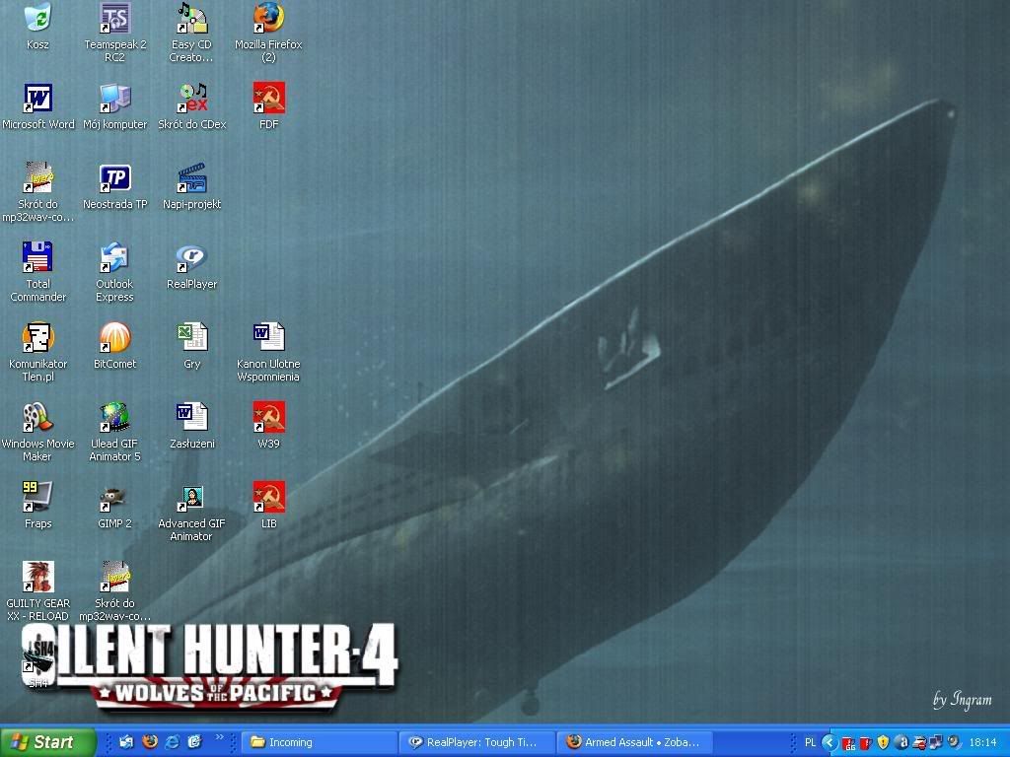
Task: Click the 18:14 taskbar clock
Action: (983, 742)
